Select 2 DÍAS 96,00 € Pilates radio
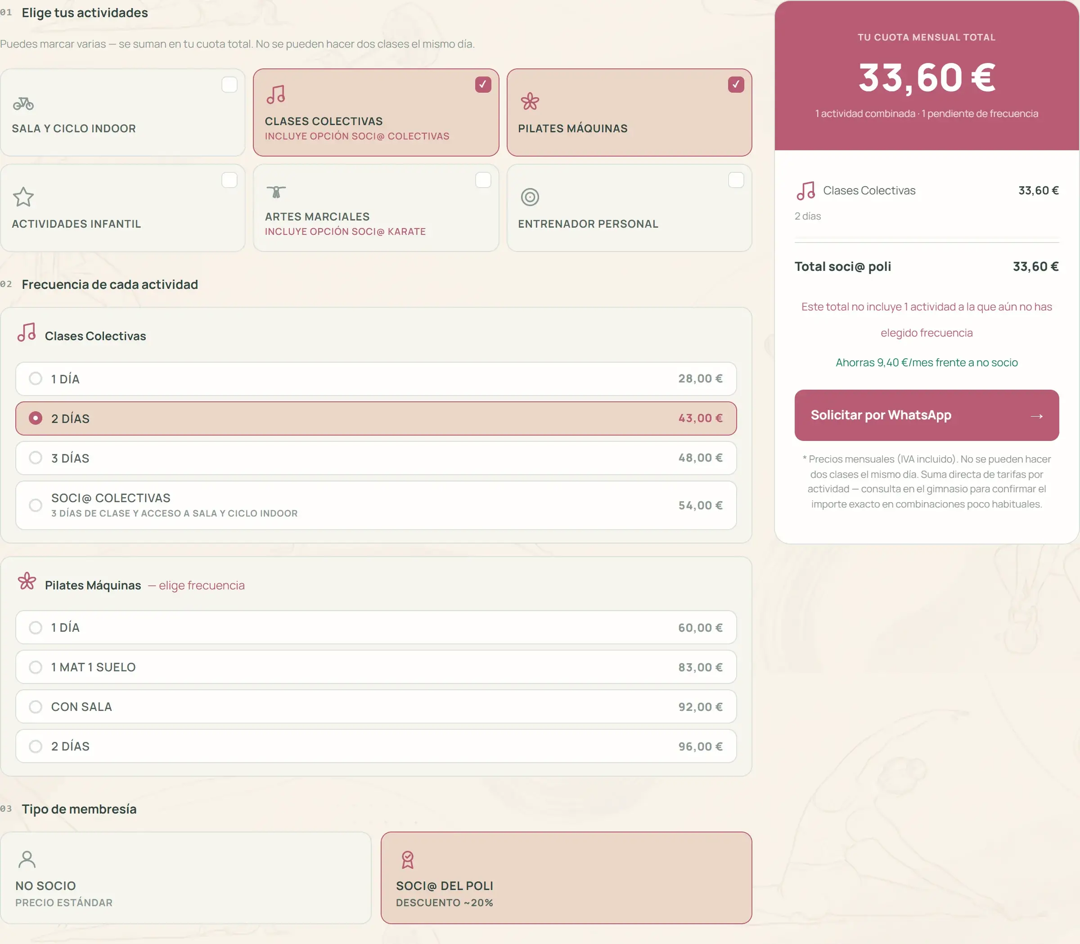Screen dimensions: 1080x944 35,746
